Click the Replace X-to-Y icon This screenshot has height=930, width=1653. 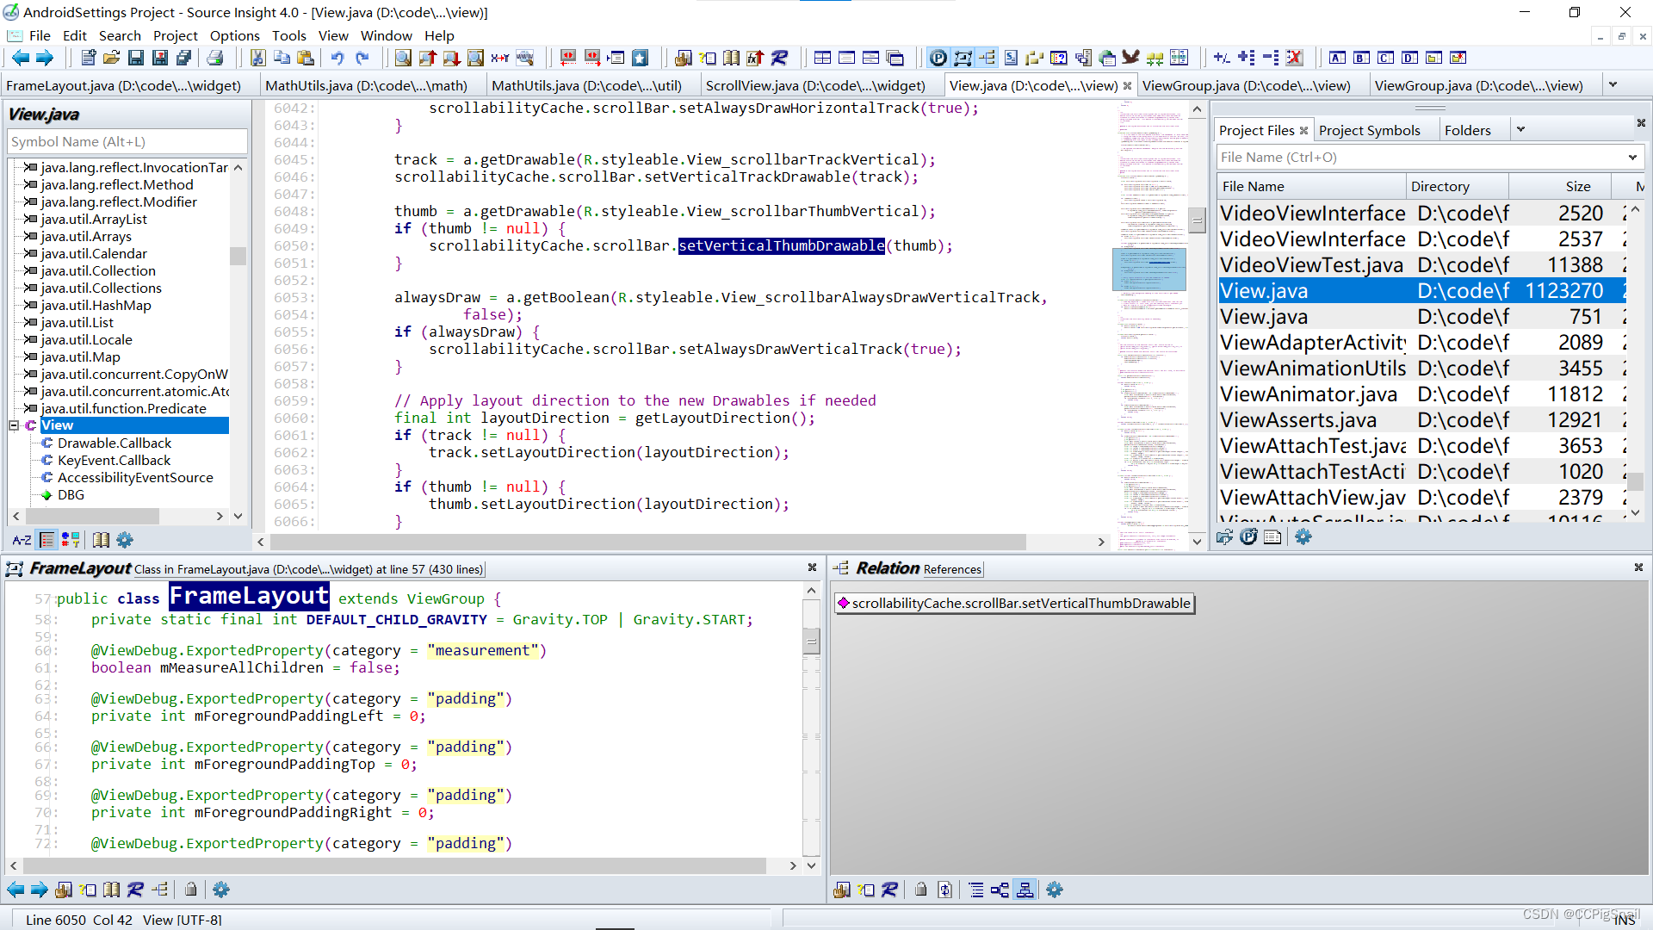pos(500,58)
